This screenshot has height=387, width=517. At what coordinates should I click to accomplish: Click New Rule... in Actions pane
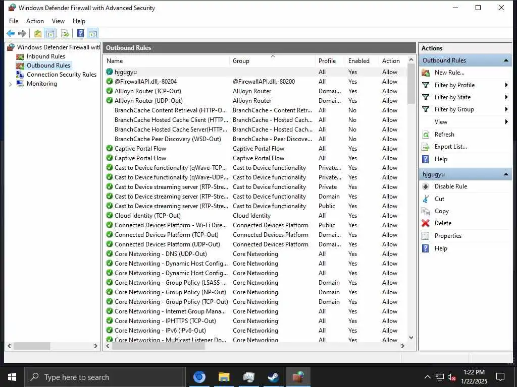click(x=449, y=73)
